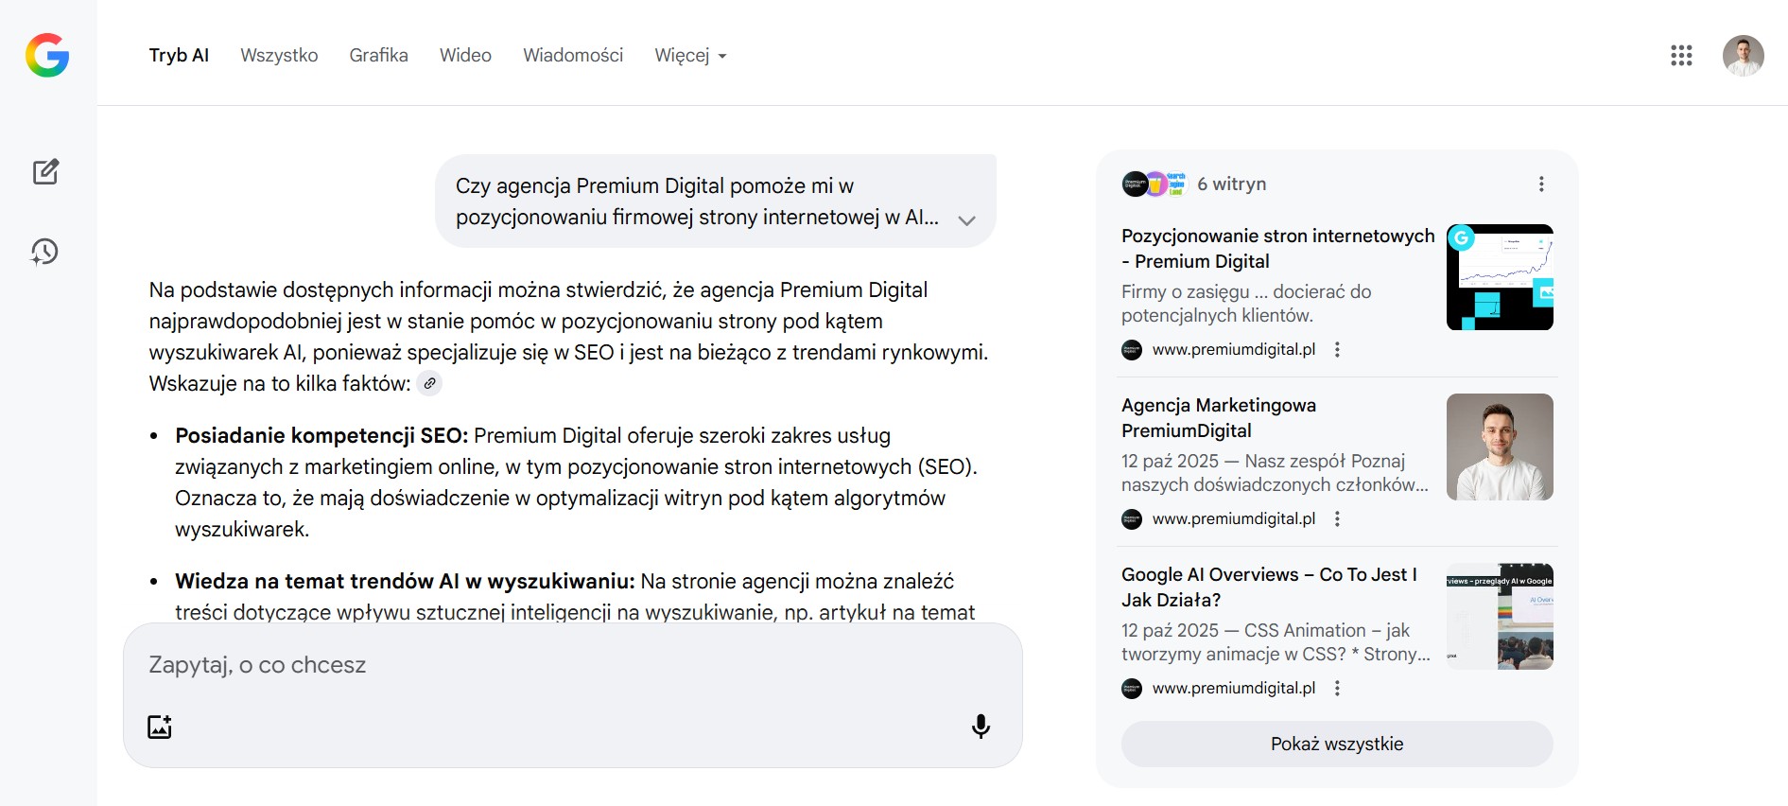Open more options for Pozycjonowanie stron result

[x=1337, y=350]
